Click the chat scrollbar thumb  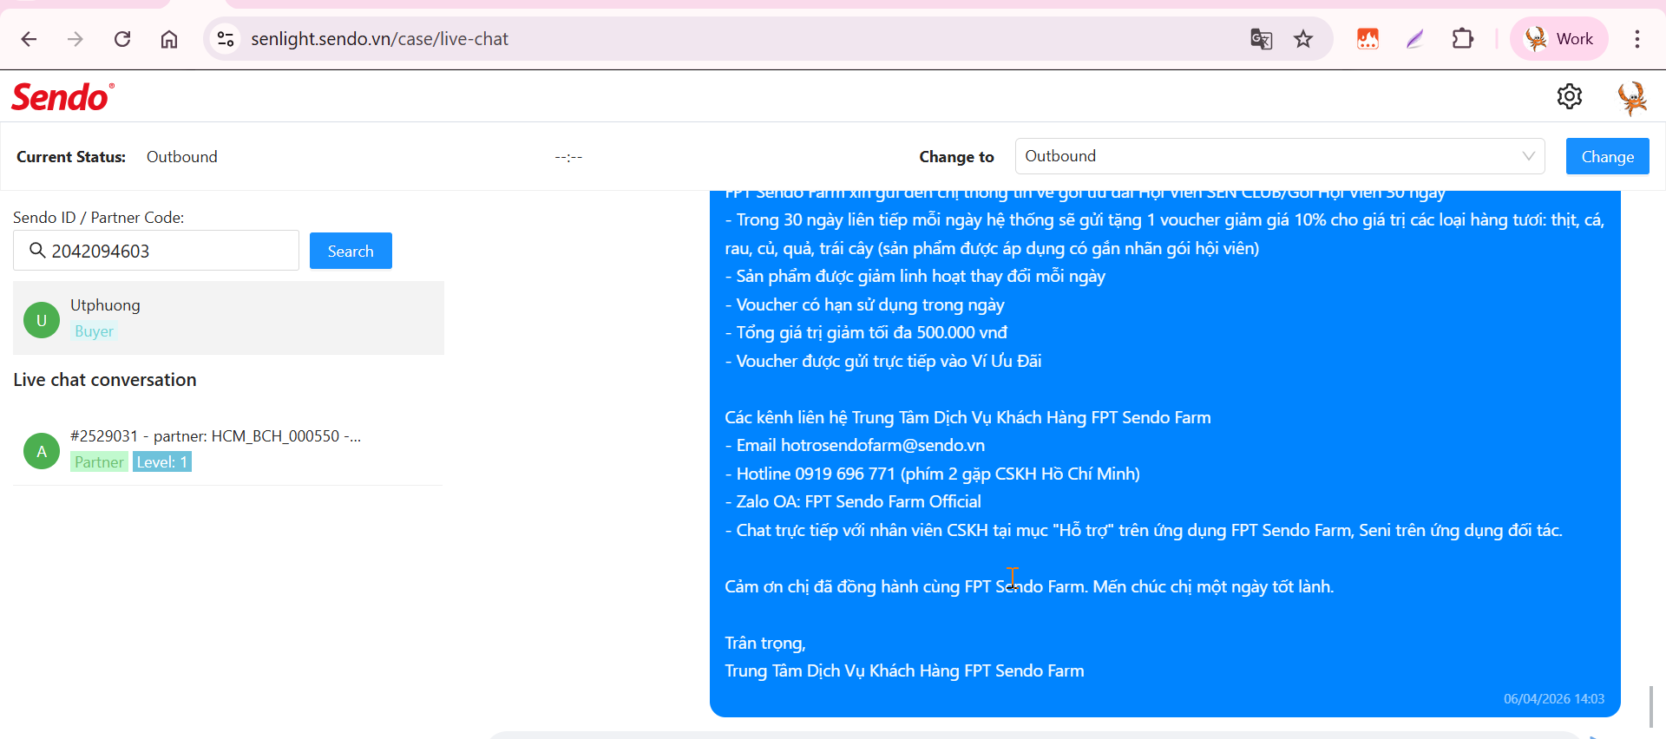coord(1651,707)
